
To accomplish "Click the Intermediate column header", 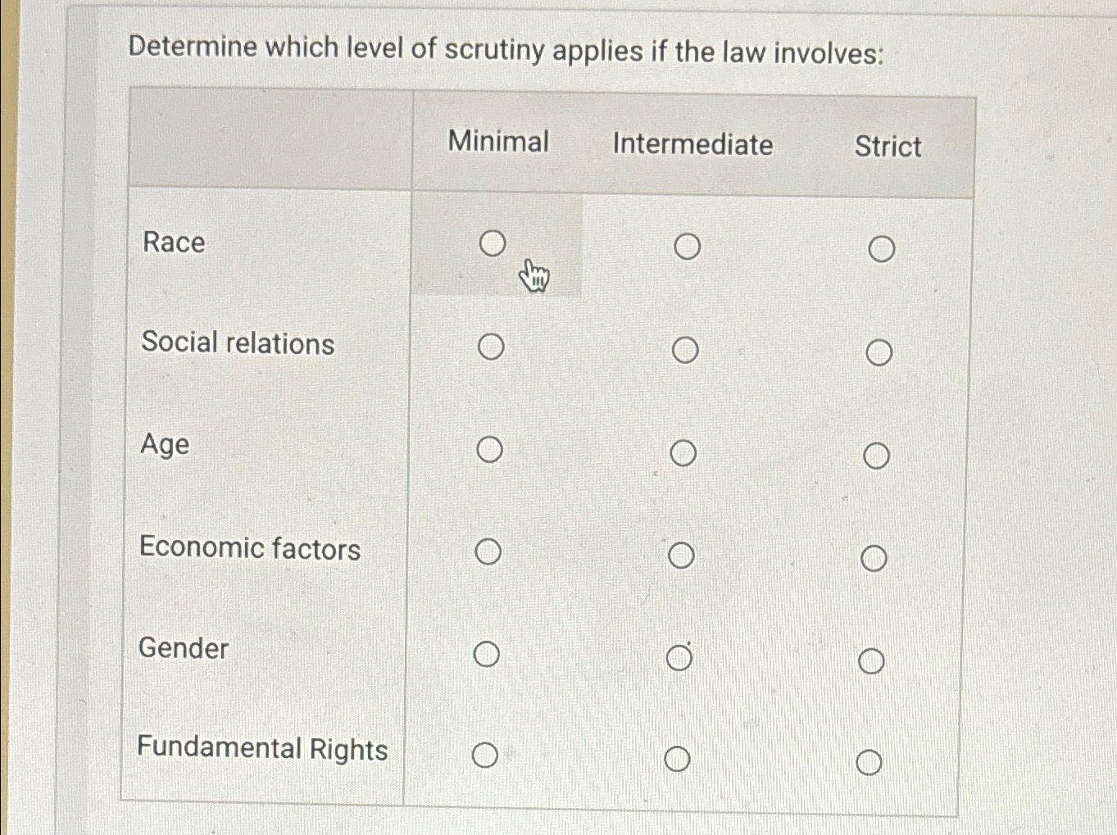I will (692, 144).
